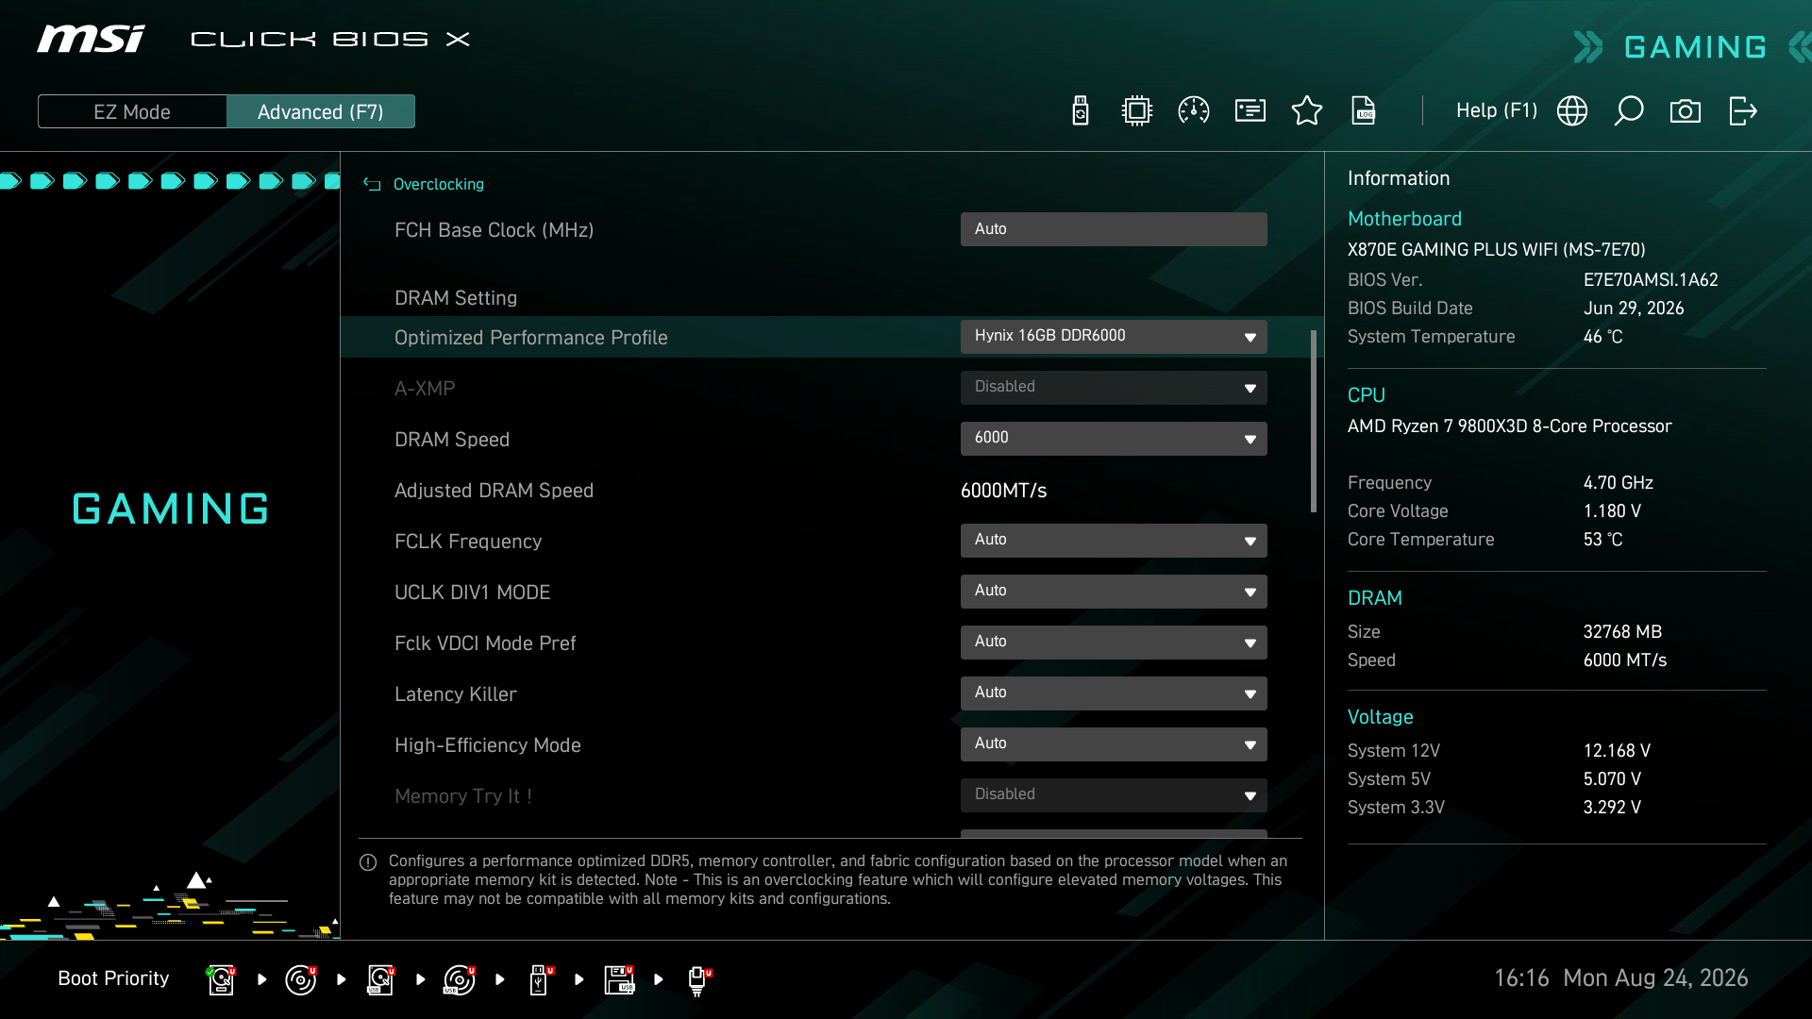Image resolution: width=1812 pixels, height=1019 pixels.
Task: Click the UCLK DIV1 MODE setting label
Action: click(472, 593)
